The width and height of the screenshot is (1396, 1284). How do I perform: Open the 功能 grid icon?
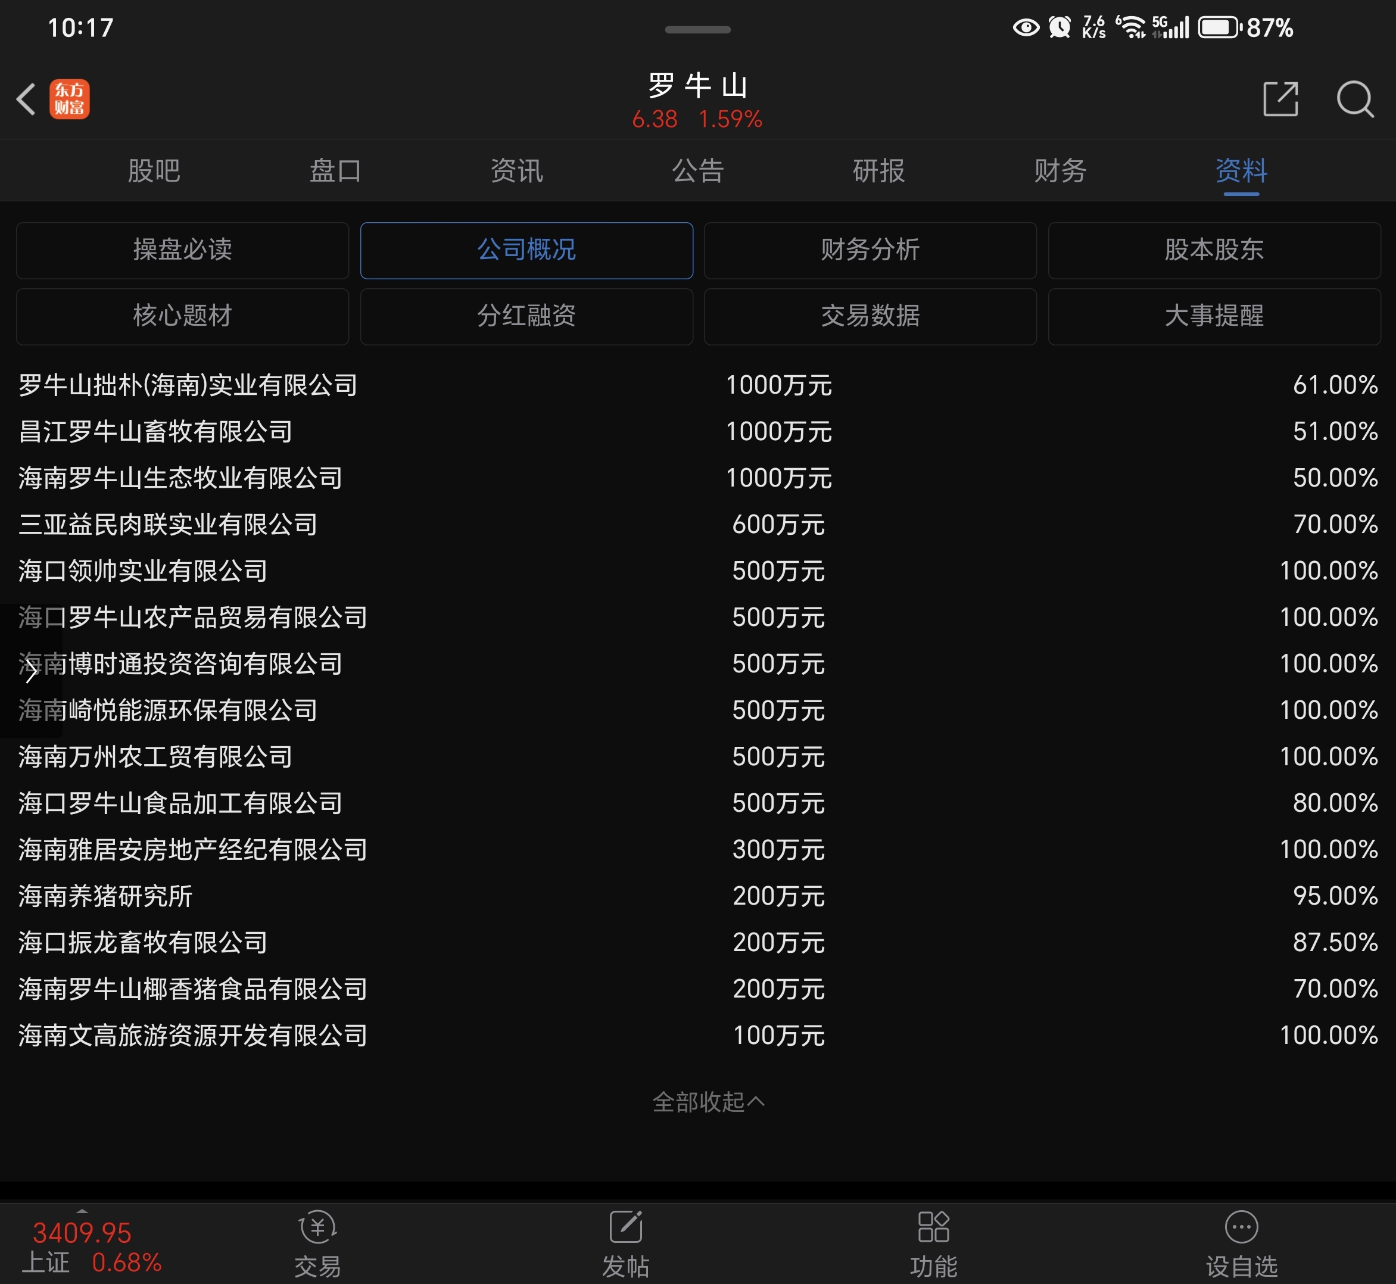tap(933, 1226)
